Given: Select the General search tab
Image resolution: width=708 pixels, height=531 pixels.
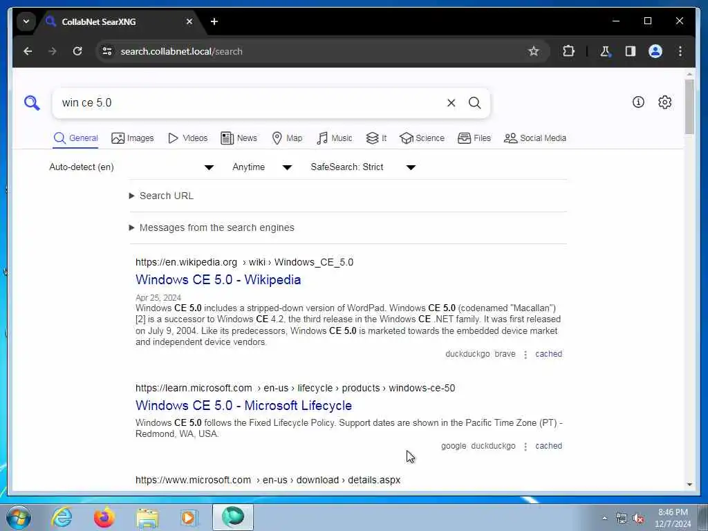Looking at the screenshot, I should (x=75, y=138).
